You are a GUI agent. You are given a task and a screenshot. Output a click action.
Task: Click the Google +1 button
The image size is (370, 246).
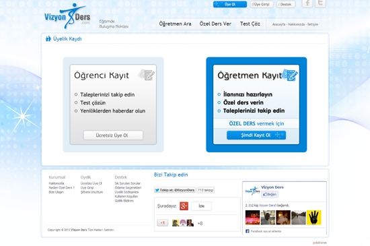(163, 223)
